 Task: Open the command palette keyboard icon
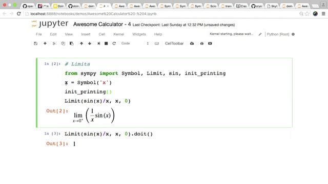pos(157,43)
